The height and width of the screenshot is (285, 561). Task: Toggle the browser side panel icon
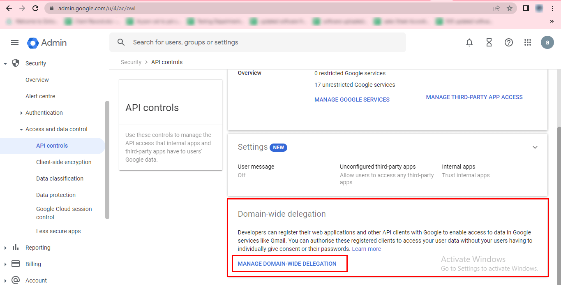[526, 8]
